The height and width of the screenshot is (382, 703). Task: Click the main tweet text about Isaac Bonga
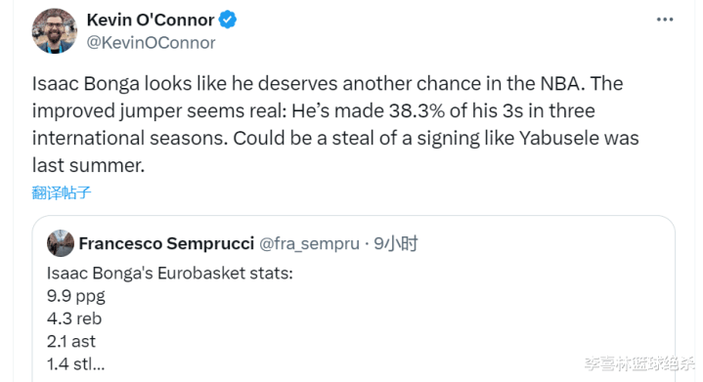click(x=335, y=124)
